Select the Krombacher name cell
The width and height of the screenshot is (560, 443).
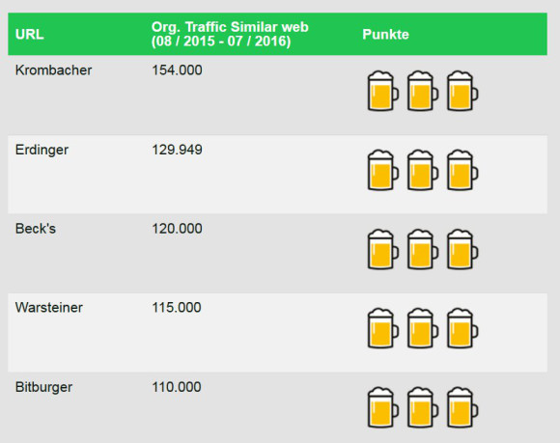click(x=53, y=69)
